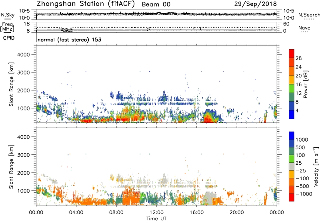Click the 'N.Search' legend label
320x221 pixels.
(x=309, y=15)
